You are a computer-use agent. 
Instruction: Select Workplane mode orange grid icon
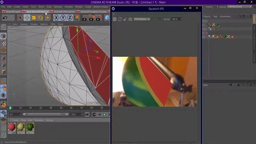3,50
